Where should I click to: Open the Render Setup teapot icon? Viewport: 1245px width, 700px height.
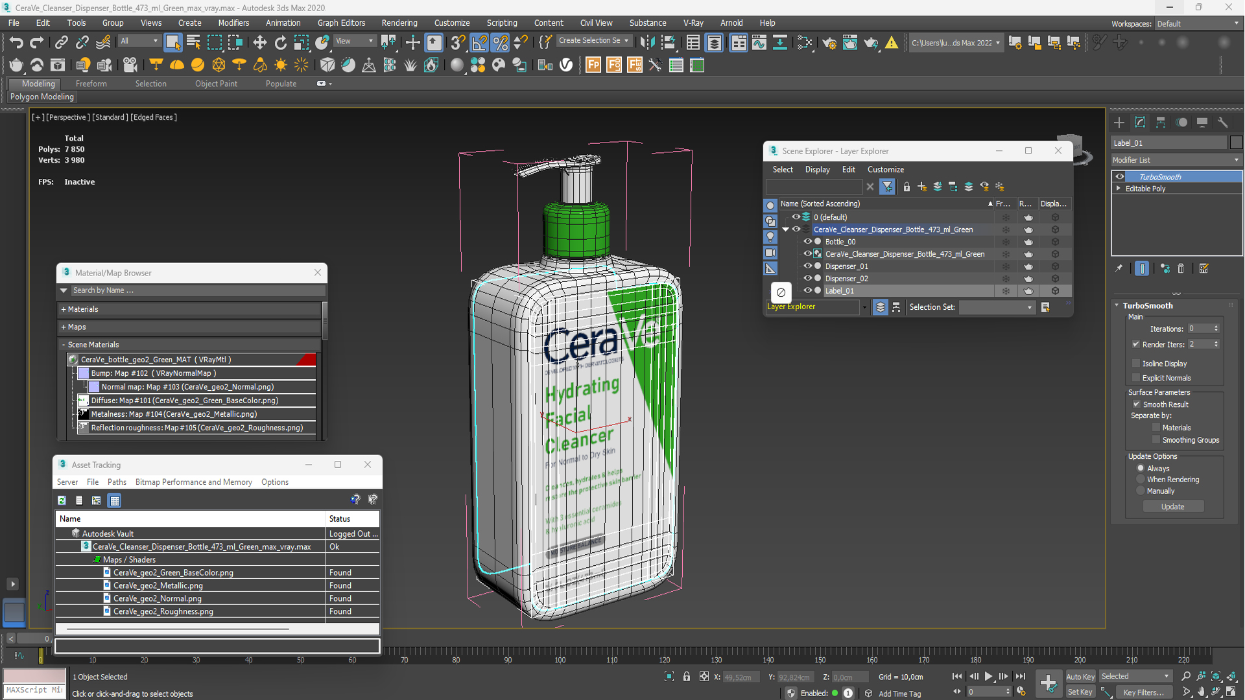829,43
